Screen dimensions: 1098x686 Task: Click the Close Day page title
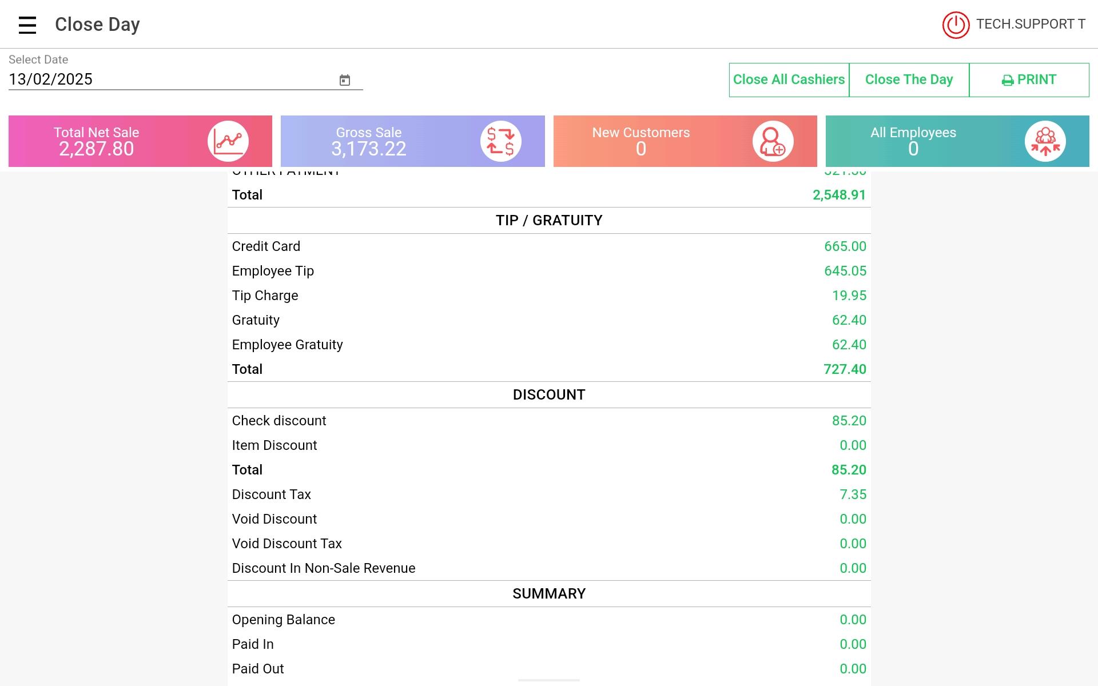pos(97,25)
